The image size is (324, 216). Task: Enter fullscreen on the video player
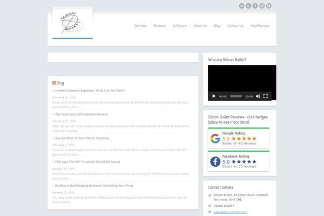coord(266,96)
